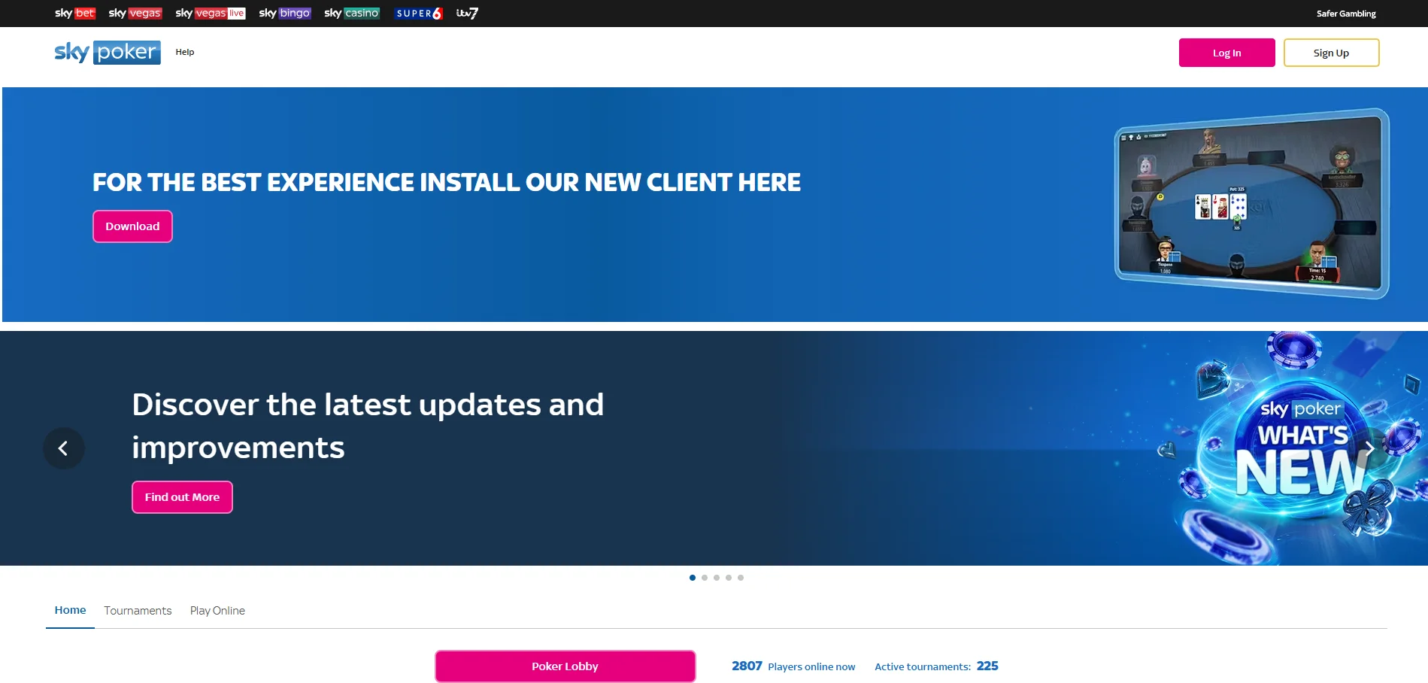Select the second carousel dot
Viewport: 1428px width, 683px height.
pos(705,578)
